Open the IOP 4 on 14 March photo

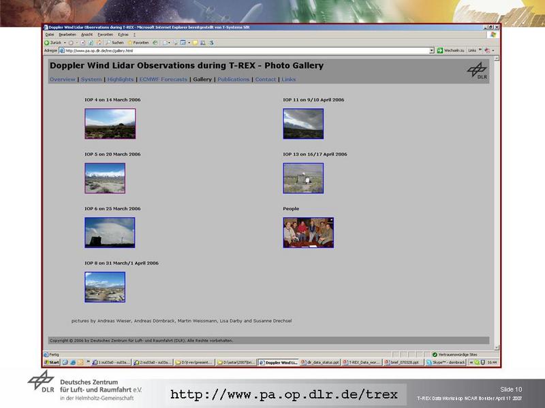point(110,124)
